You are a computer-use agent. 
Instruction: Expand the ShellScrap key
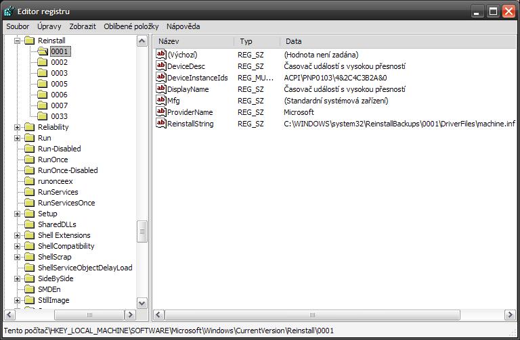(17, 257)
